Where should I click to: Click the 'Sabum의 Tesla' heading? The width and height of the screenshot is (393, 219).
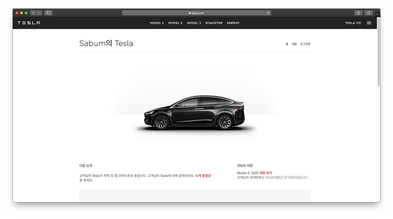(106, 43)
